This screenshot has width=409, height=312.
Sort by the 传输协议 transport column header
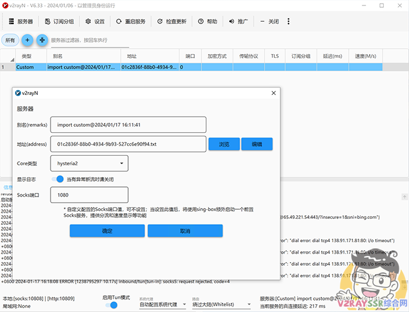click(x=248, y=56)
